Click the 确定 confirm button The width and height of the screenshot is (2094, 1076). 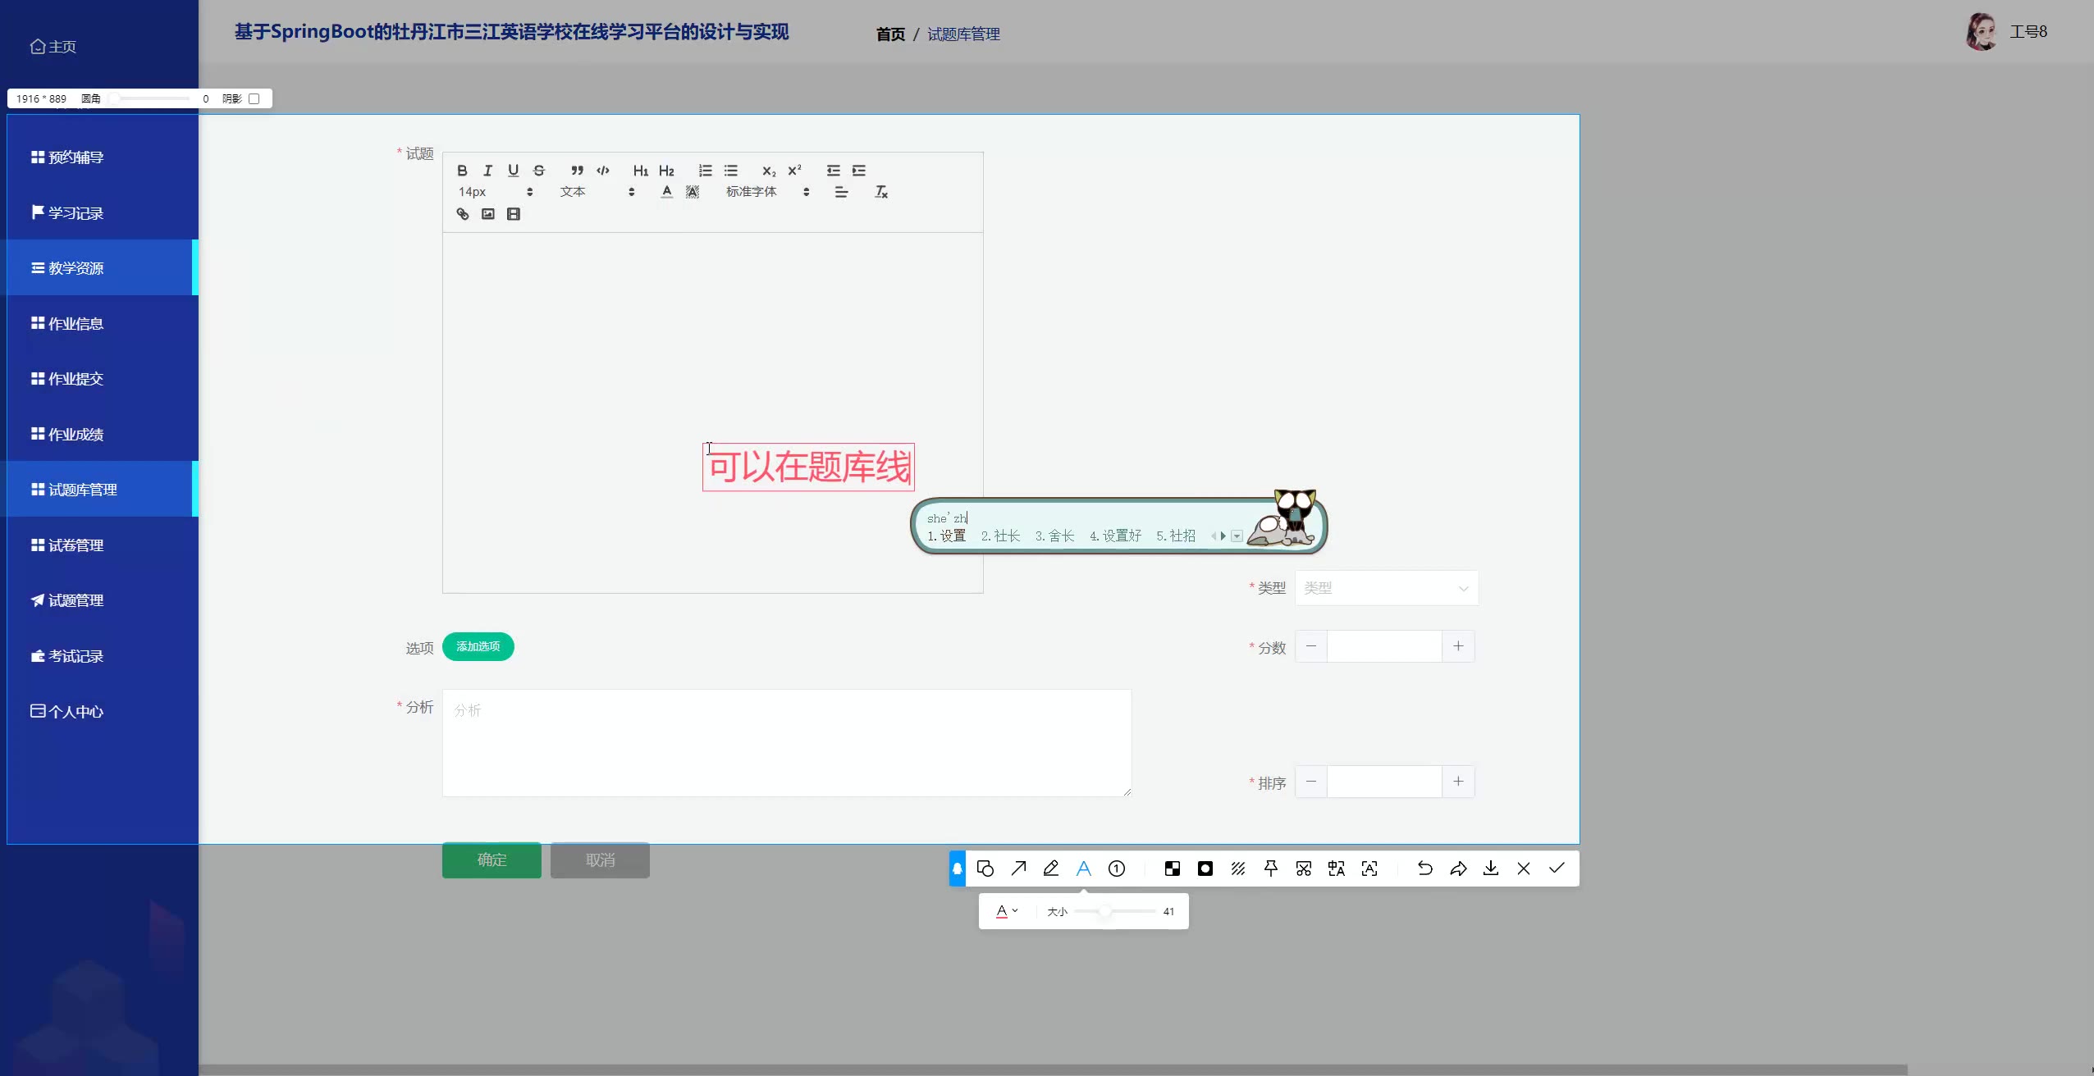point(491,860)
